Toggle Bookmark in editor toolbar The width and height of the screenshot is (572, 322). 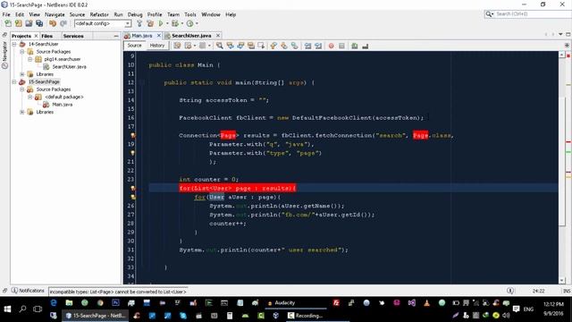point(294,46)
